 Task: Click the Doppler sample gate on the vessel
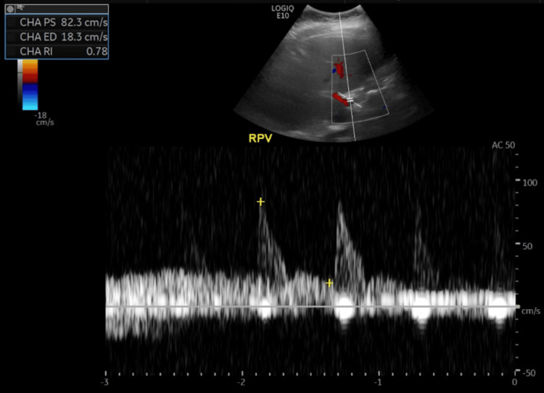[350, 100]
